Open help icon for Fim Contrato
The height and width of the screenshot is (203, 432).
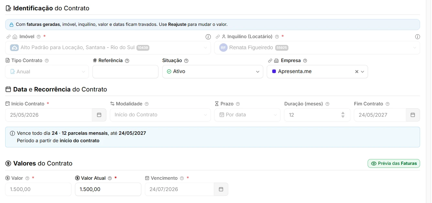coord(387,104)
